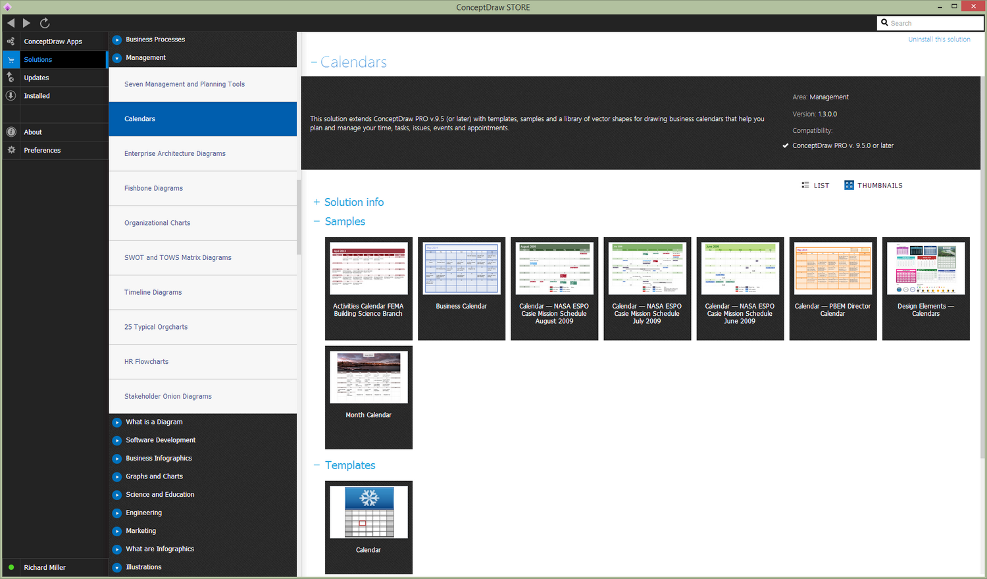This screenshot has height=579, width=987.
Task: Select Organizational Charts solution
Action: coord(203,223)
